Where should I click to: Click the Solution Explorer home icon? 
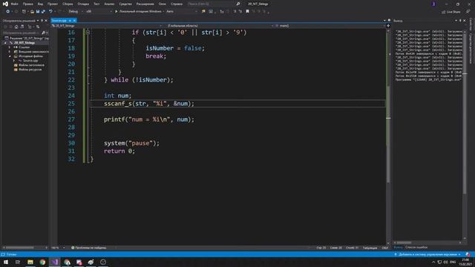tap(16, 27)
